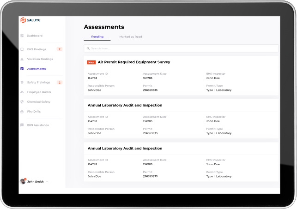Click the Employee Roster people icon

point(22,92)
